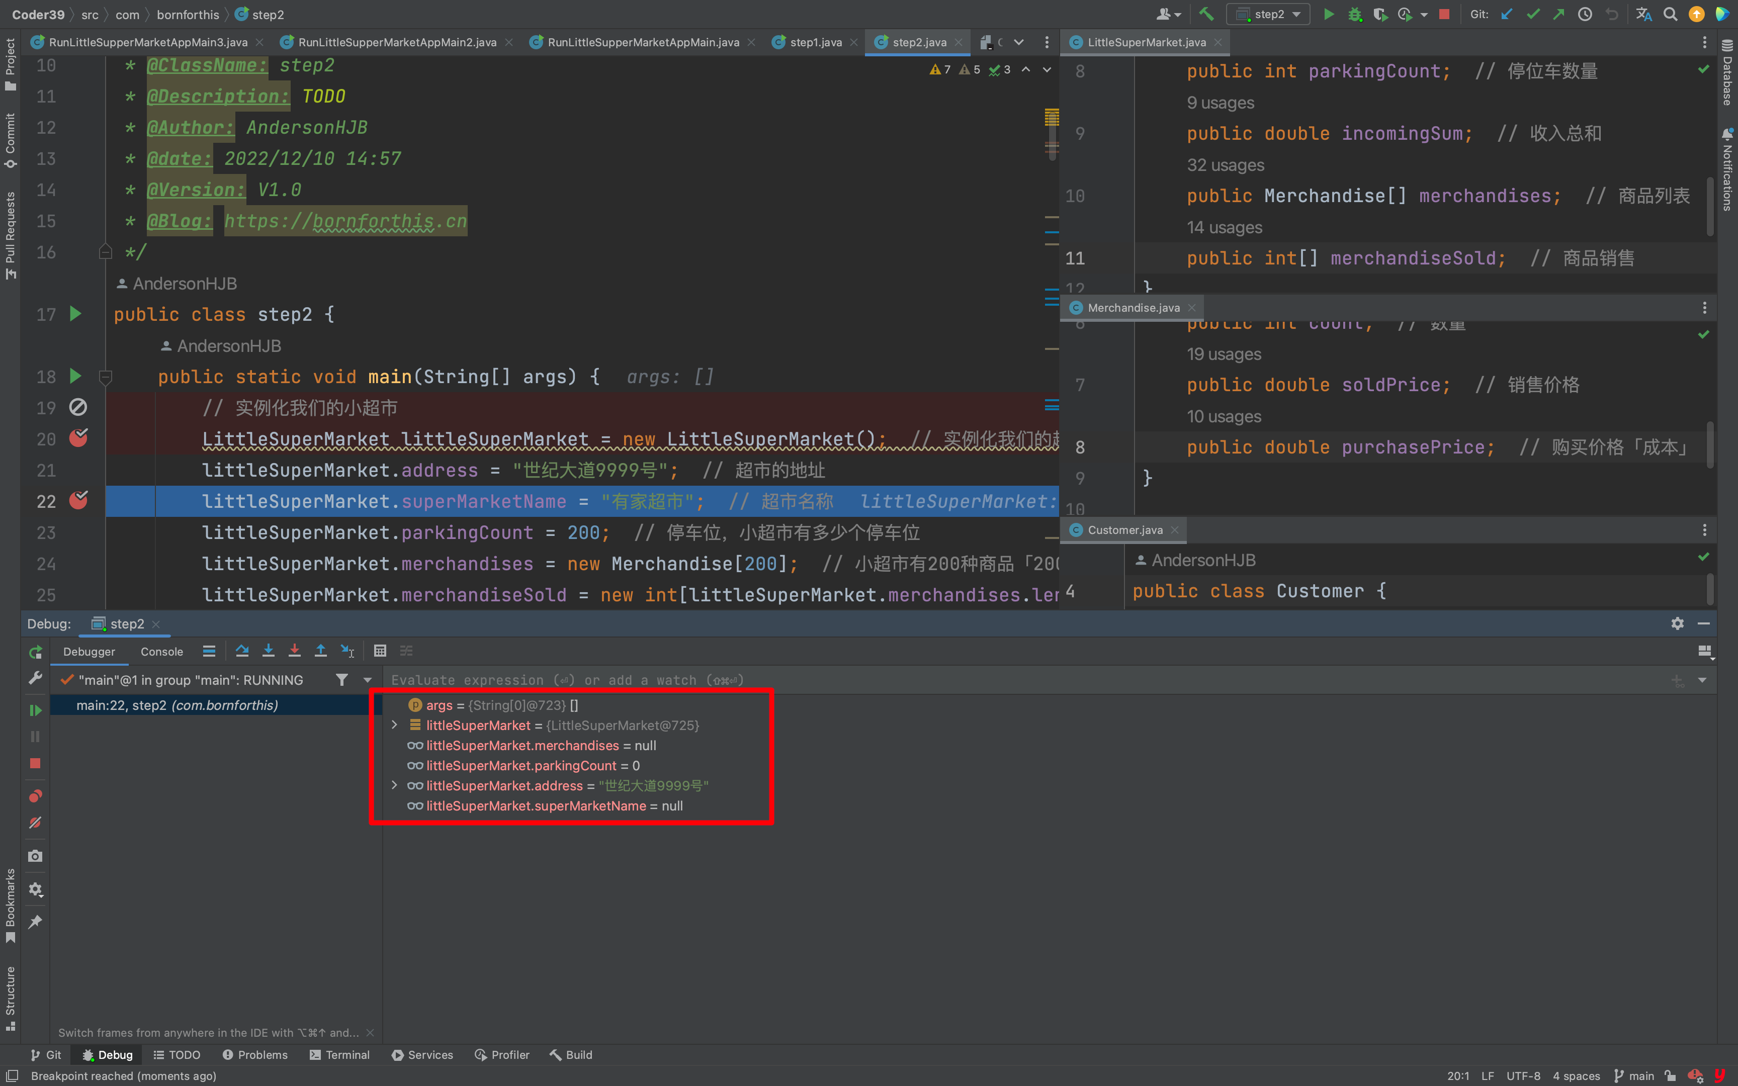Stop the process via top toolbar red square
Screen dimensions: 1738x1086
tap(1444, 15)
